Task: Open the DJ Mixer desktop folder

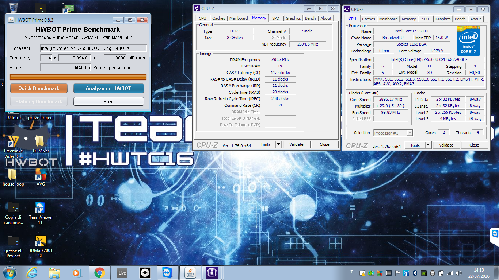Action: (x=41, y=144)
